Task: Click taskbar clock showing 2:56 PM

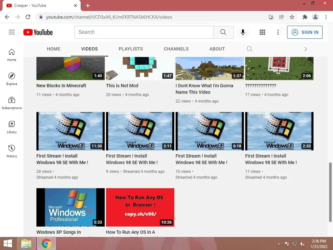Action: coord(319,244)
